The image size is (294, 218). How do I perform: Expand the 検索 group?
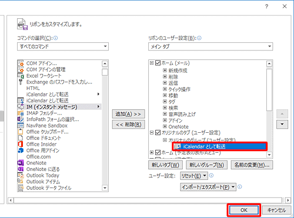[165, 108]
